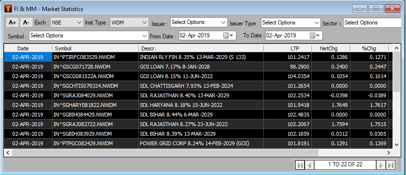The width and height of the screenshot is (406, 175).
Task: Click POWER GRID CORP 8.24% description
Action: point(195,143)
